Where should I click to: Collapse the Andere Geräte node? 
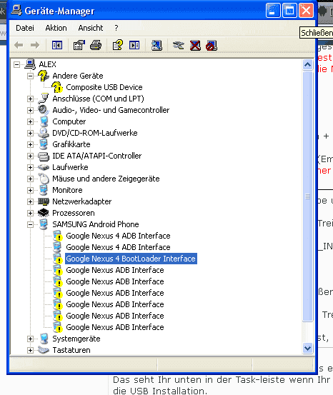[x=30, y=76]
